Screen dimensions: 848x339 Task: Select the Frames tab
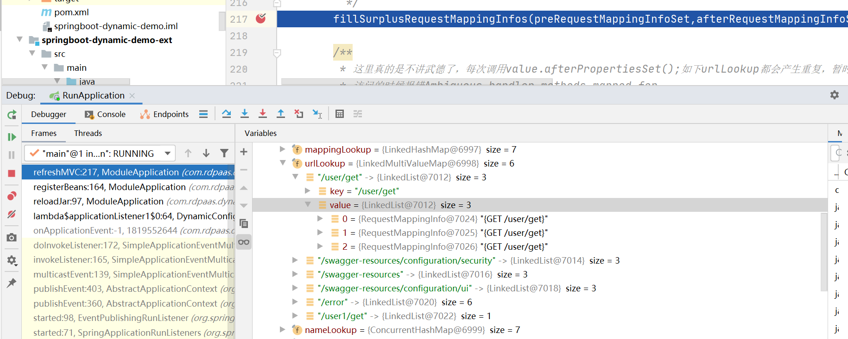[44, 133]
